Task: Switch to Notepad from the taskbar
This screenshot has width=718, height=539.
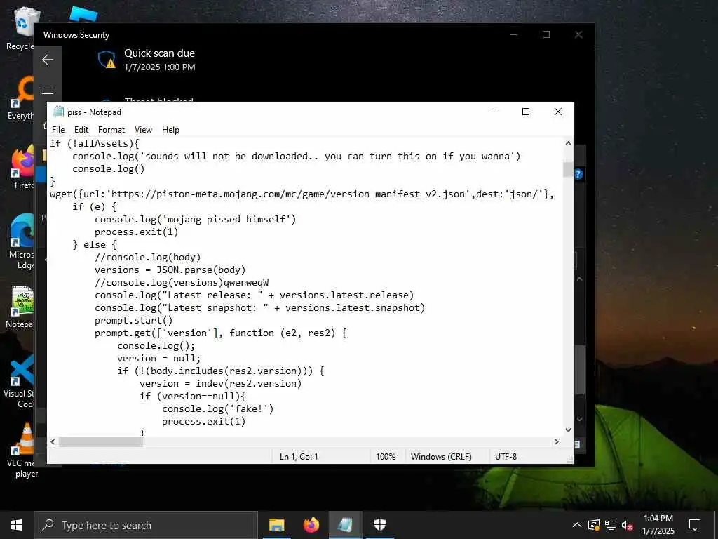Action: (x=345, y=525)
